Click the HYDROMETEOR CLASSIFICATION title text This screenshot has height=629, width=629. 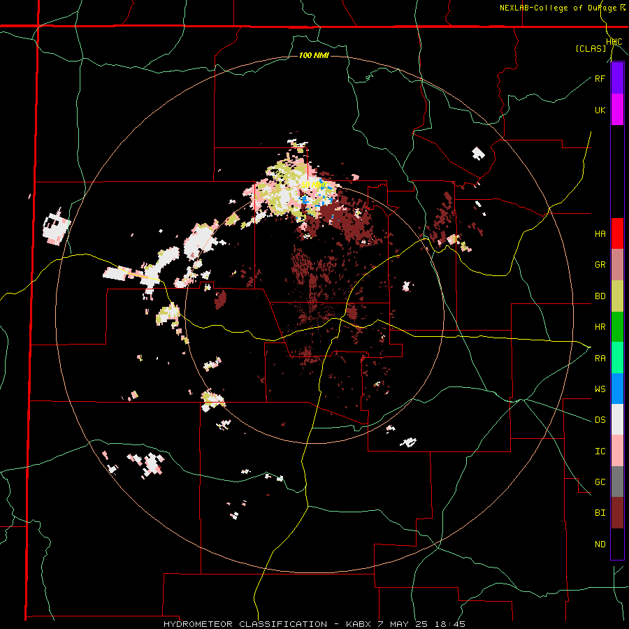[x=245, y=624]
